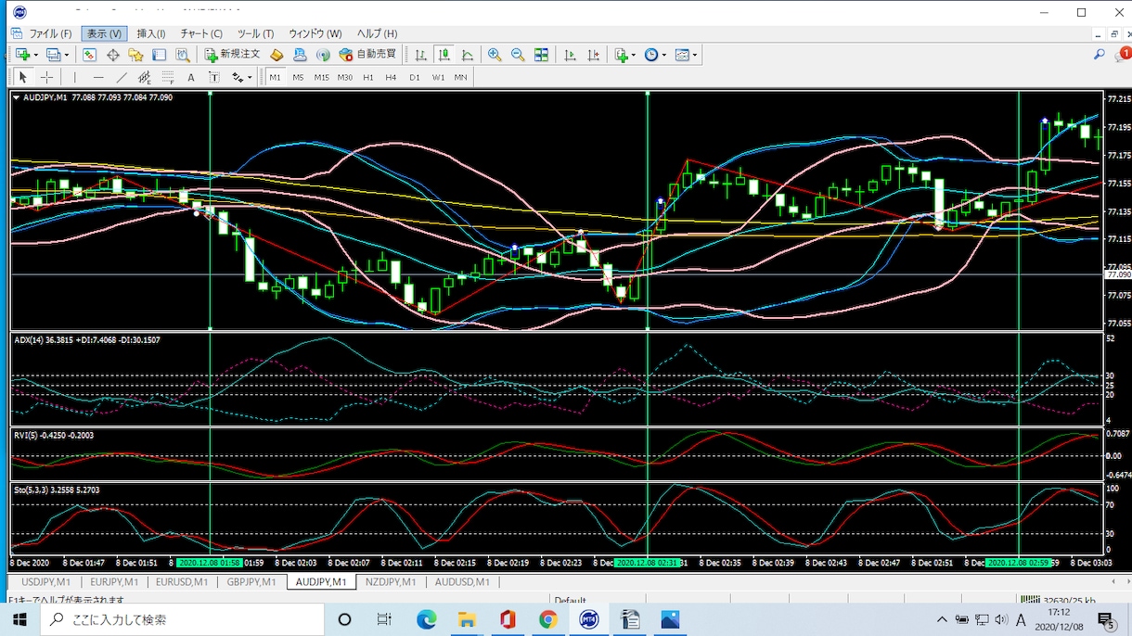
Task: Click the arrows objects icon
Action: point(238,78)
